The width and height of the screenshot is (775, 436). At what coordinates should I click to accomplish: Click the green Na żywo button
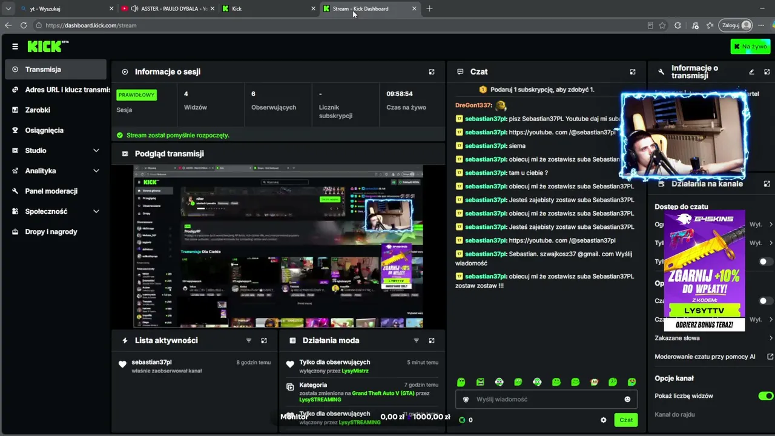pos(751,46)
